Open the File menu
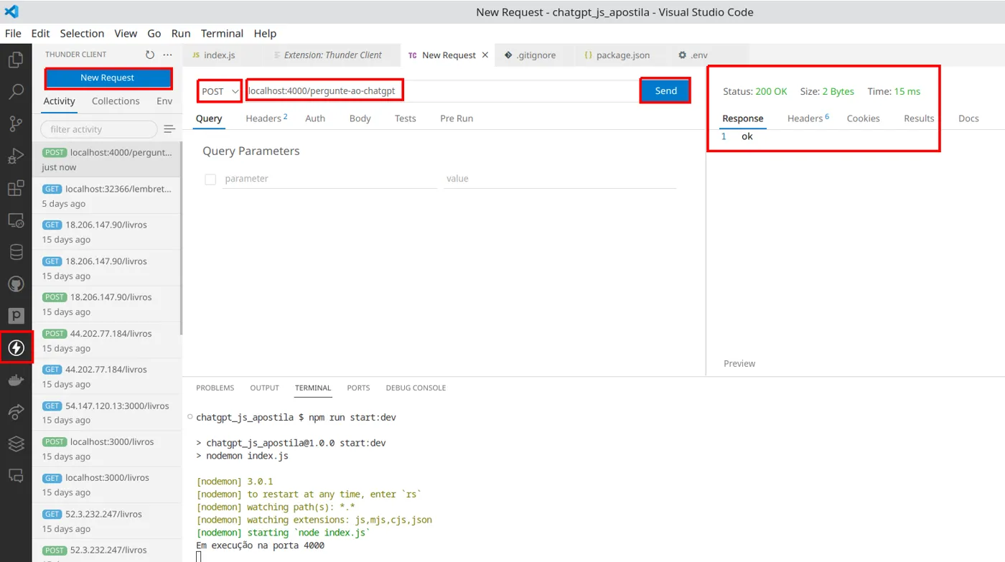The width and height of the screenshot is (1005, 562). click(13, 33)
